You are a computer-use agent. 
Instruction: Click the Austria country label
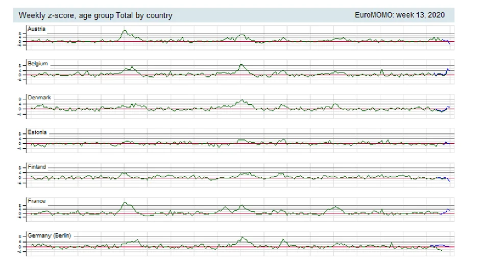[36, 29]
